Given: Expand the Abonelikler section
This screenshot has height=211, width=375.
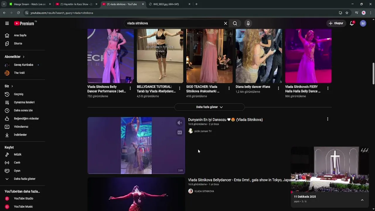Looking at the screenshot, I should [15, 57].
